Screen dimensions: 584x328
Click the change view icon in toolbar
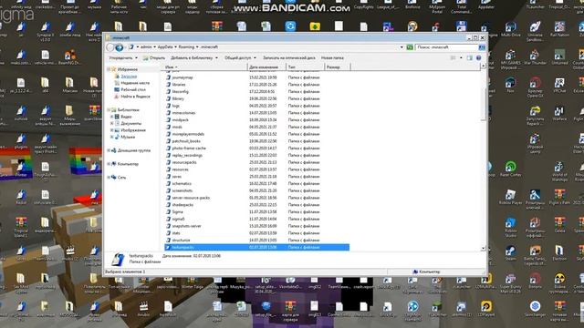pos(454,58)
